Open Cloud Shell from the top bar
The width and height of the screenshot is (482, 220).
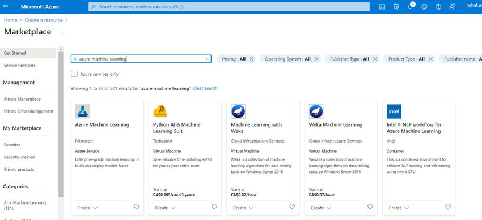382,7
